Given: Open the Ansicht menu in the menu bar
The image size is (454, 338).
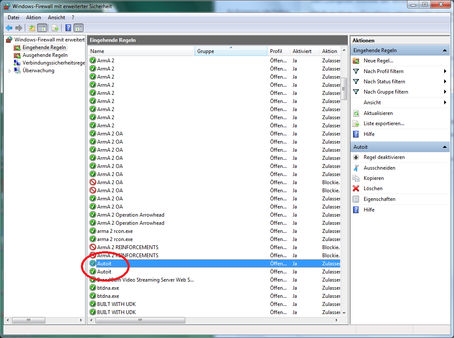Looking at the screenshot, I should click(56, 18).
